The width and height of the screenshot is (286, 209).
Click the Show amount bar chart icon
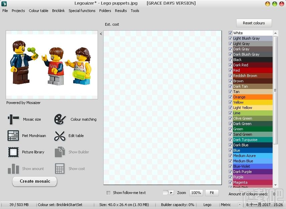pos(13,169)
